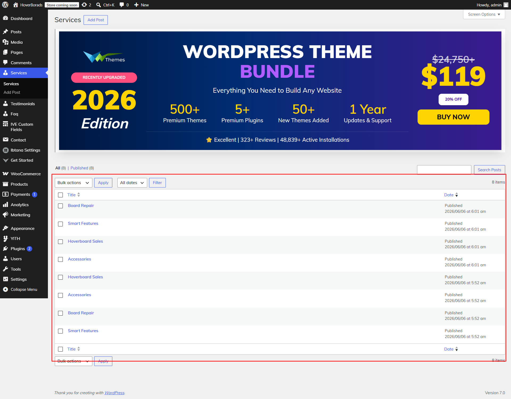511x399 pixels.
Task: Click the Testimonials icon in sidebar
Action: tap(5, 104)
